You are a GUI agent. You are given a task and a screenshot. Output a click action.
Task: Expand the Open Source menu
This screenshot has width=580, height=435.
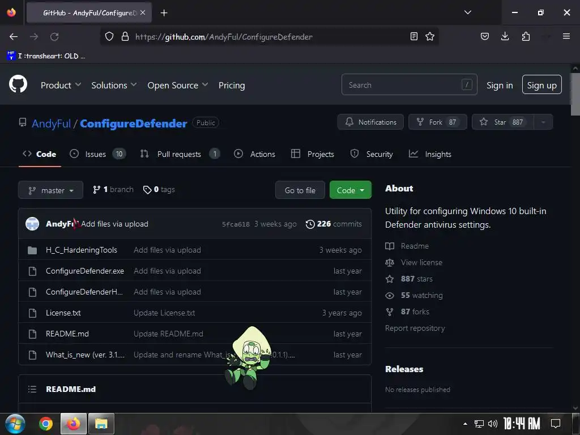click(177, 85)
